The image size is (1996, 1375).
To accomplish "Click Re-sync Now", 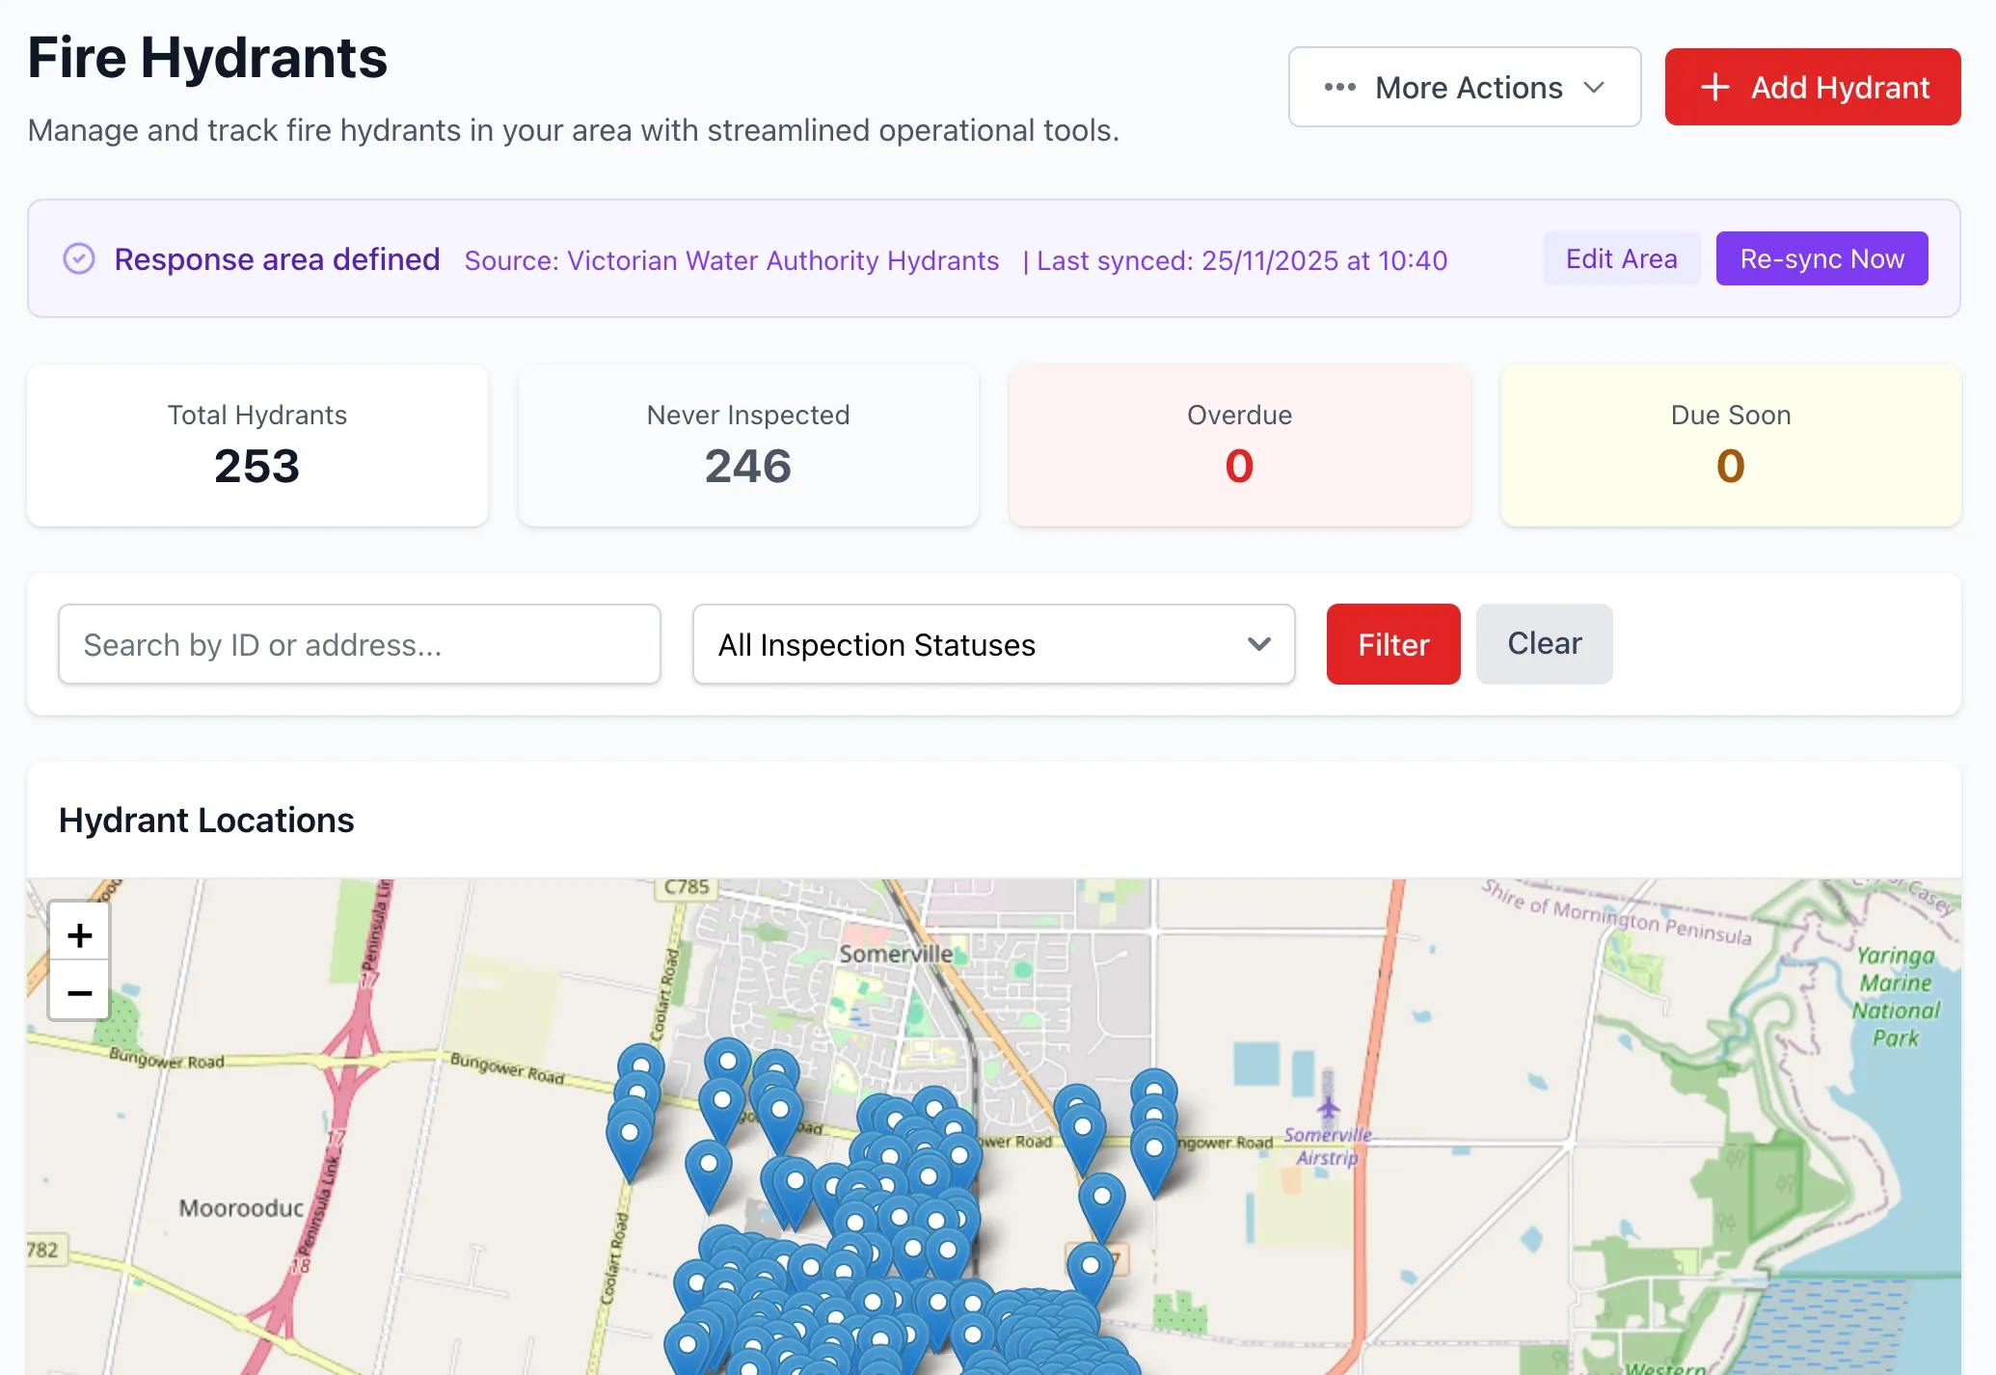I will (1821, 258).
